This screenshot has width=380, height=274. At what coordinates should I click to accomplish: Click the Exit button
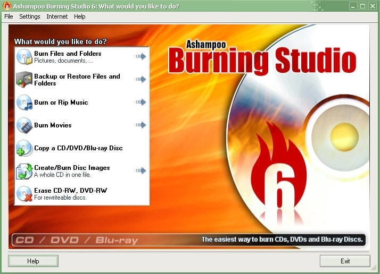pos(345,261)
